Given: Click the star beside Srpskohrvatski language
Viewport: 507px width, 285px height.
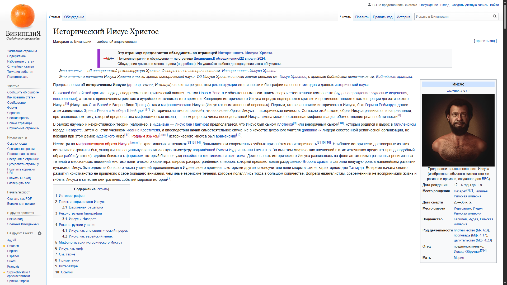Looking at the screenshot, I should coord(4,272).
